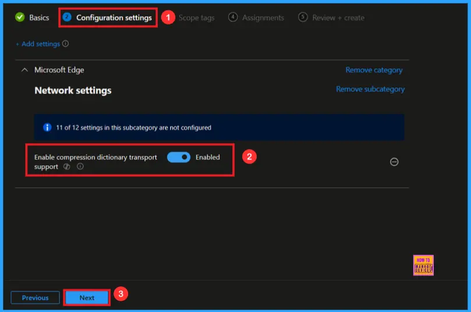Click the Add settings link
The width and height of the screenshot is (471, 312).
click(x=38, y=44)
